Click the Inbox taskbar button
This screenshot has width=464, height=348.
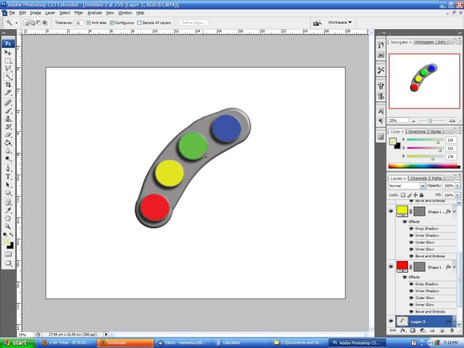click(184, 343)
